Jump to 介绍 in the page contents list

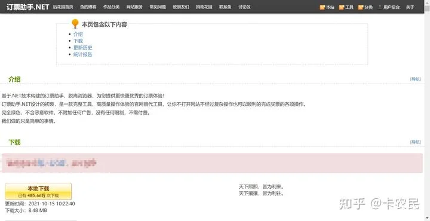[78, 34]
